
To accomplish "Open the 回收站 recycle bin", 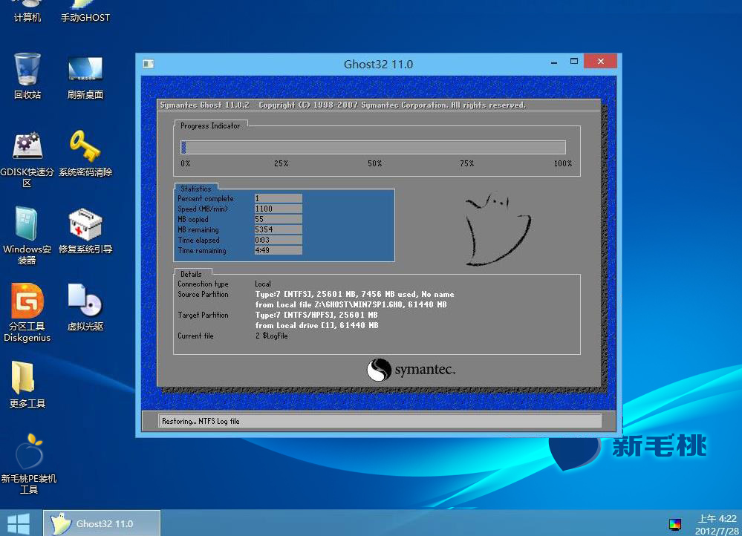I will tap(27, 76).
